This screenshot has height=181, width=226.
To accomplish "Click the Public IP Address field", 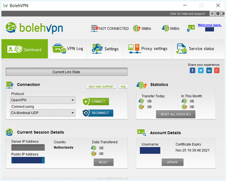I will 28,160.
